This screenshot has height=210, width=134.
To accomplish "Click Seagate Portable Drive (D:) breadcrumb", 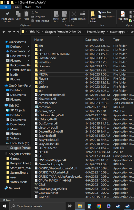I will coord(63,32).
